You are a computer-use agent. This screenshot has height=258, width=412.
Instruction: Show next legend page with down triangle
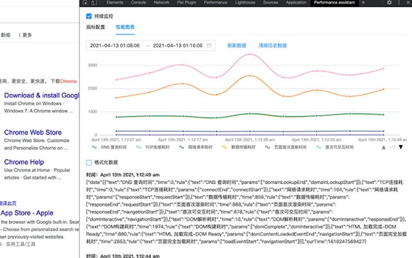401,147
